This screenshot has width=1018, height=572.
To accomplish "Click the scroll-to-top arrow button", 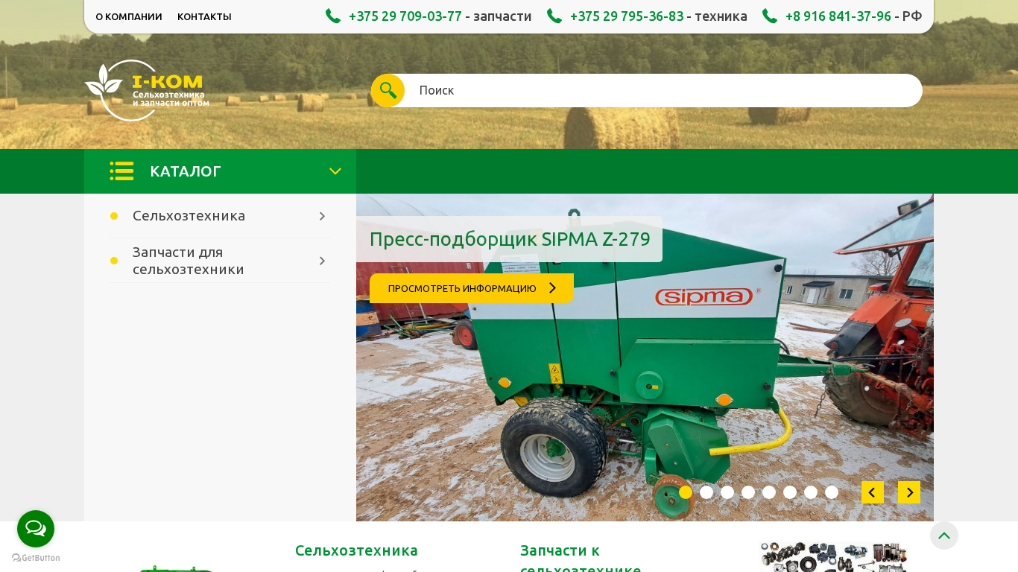I will point(943,536).
